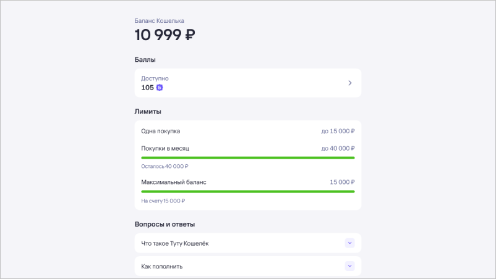Open points details via the right arrow
This screenshot has height=279, width=496.
pos(349,83)
